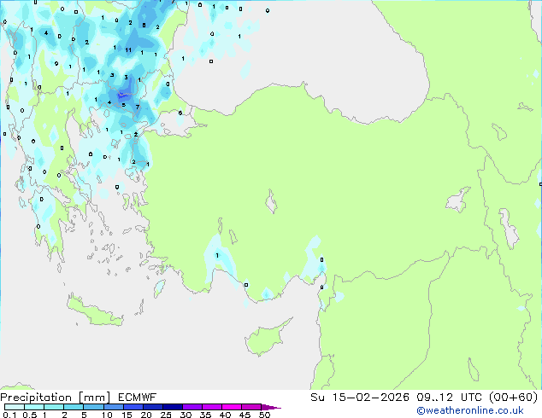Screen dimensions: 542x418
Task: Choose the 40–45 mm magenta legend box
Action: pyautogui.click(x=232, y=407)
